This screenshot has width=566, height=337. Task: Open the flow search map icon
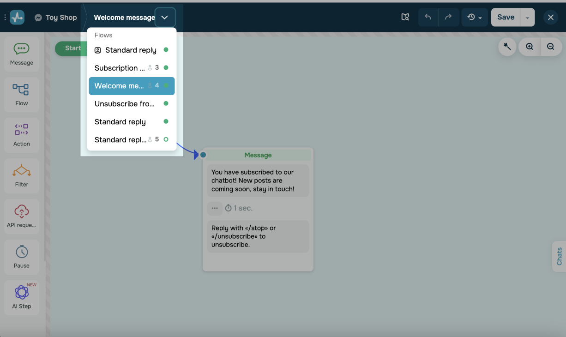405,17
